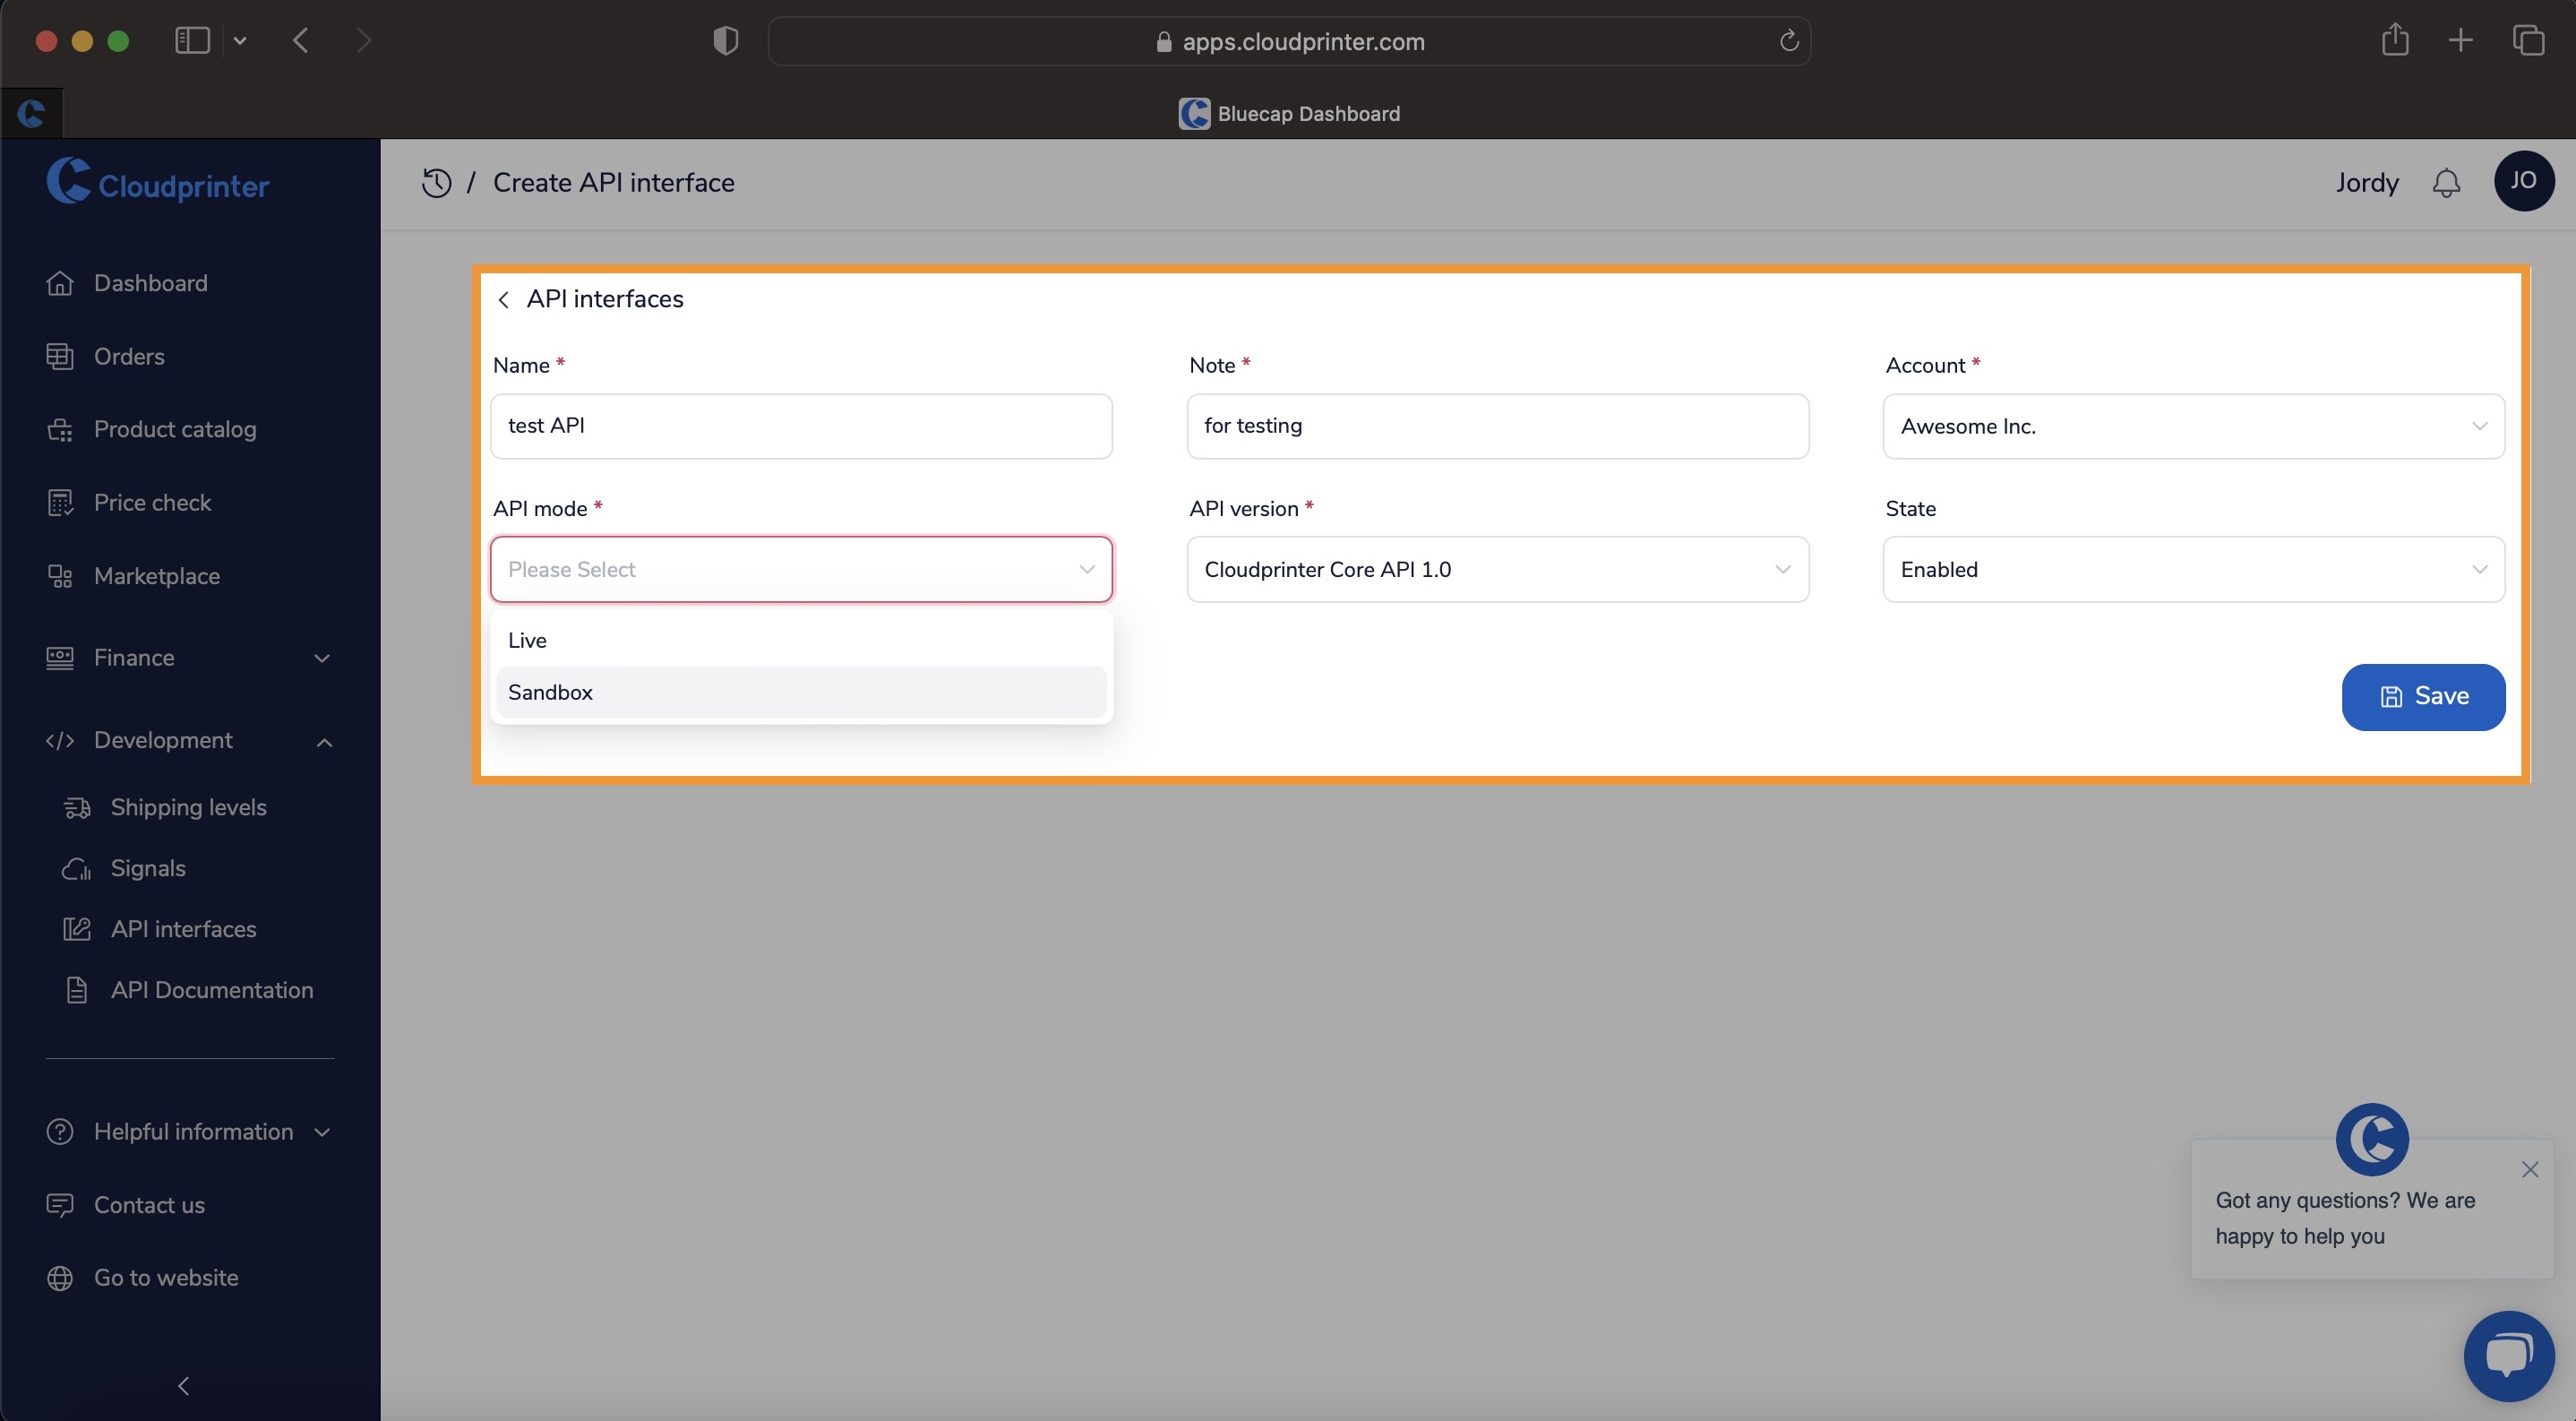Collapse the sidebar with bottom arrow
The width and height of the screenshot is (2576, 1421).
point(183,1386)
